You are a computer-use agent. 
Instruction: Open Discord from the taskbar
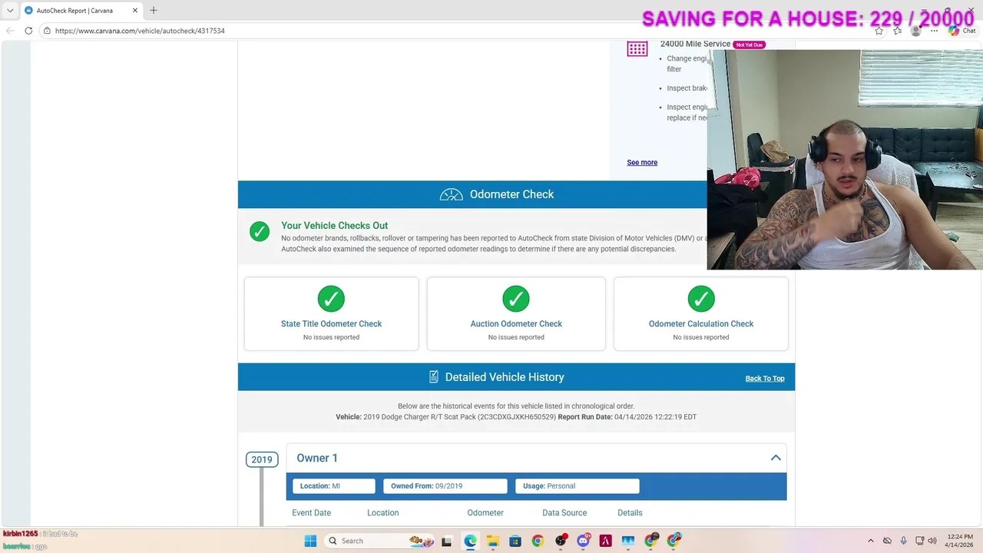[583, 541]
